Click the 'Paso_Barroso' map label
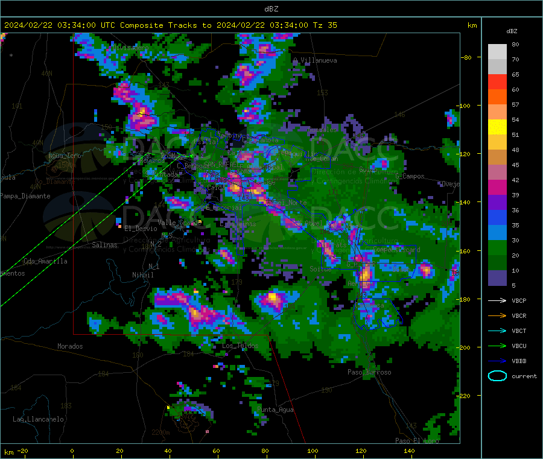543x459 pixels. click(x=369, y=372)
